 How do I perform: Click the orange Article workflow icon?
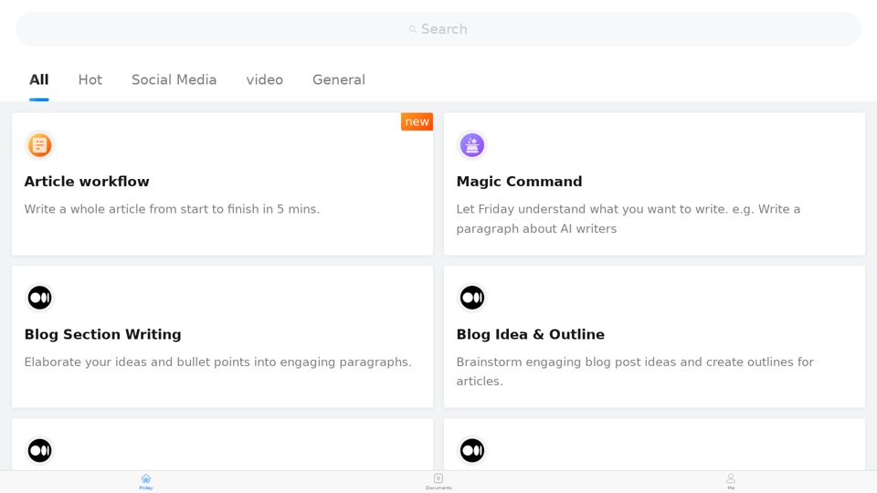[39, 145]
